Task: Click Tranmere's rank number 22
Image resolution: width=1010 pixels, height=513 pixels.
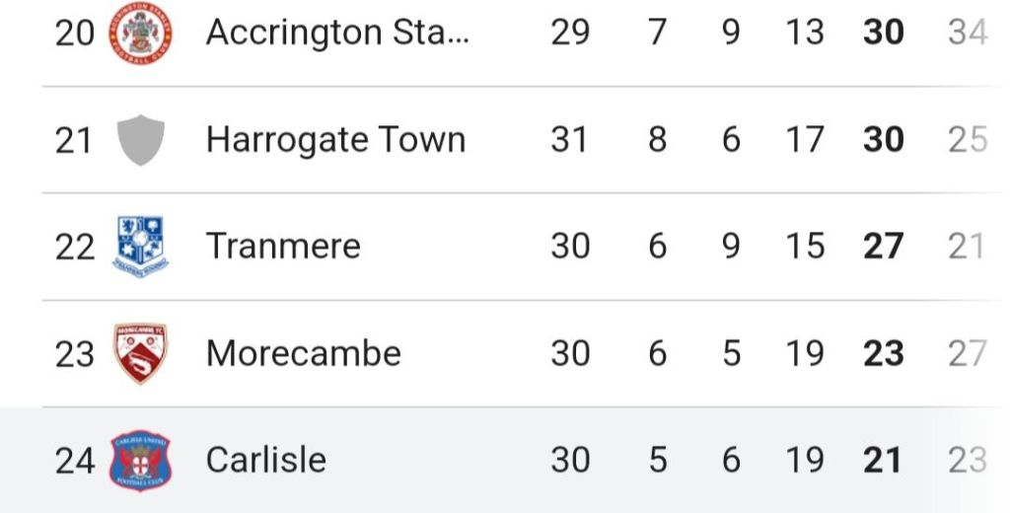Action: tap(74, 247)
